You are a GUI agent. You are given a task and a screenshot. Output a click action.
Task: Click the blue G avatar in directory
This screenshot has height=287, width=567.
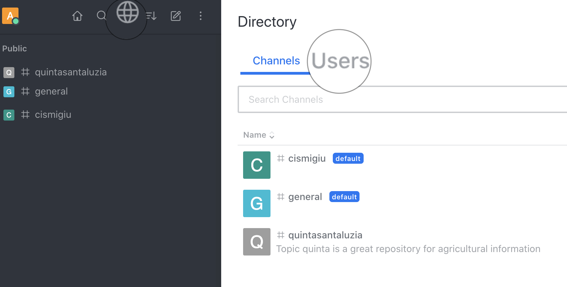click(257, 203)
